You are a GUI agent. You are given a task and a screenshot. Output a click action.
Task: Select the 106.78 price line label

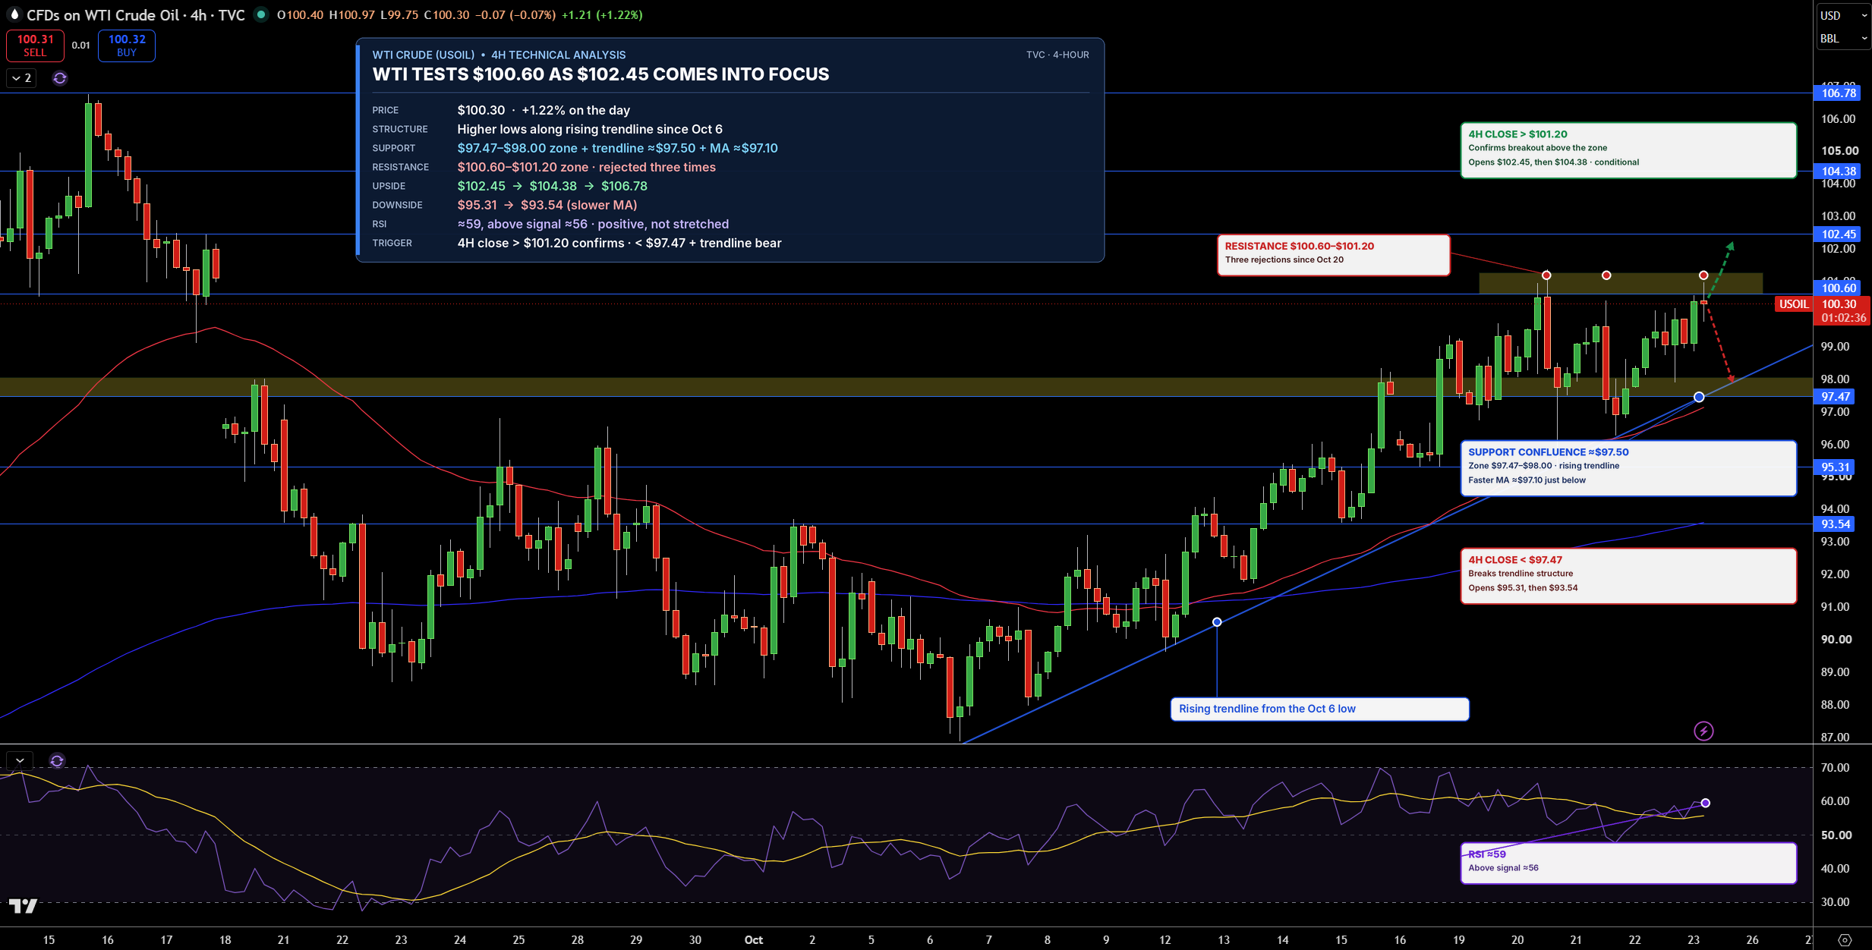1839,93
